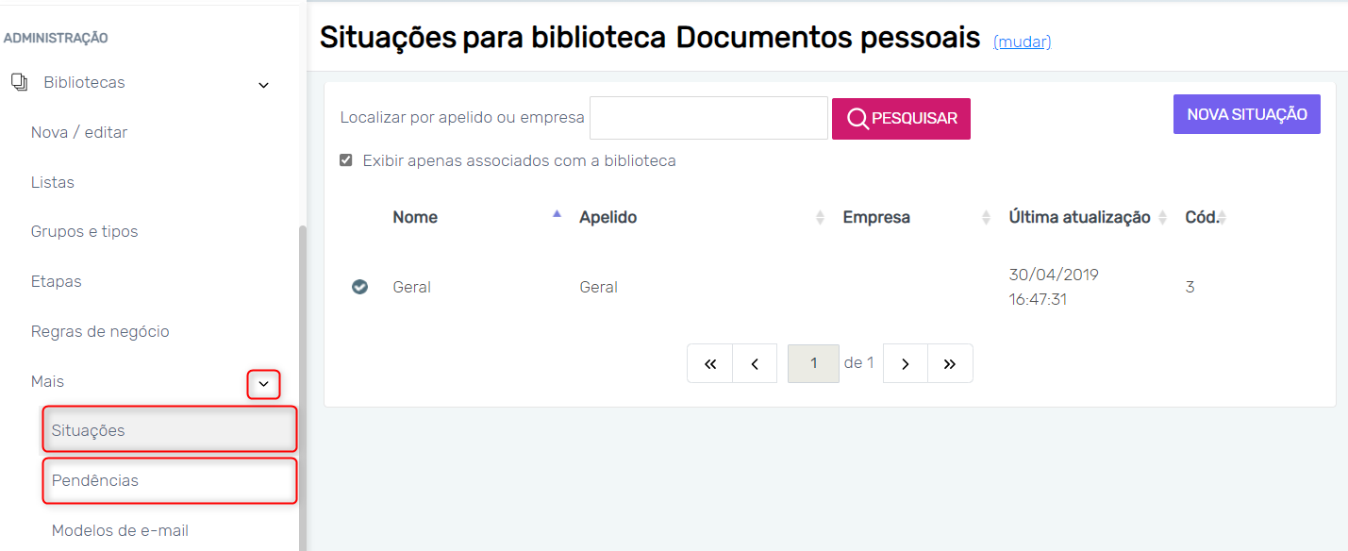Go to previous page of results

[x=756, y=363]
